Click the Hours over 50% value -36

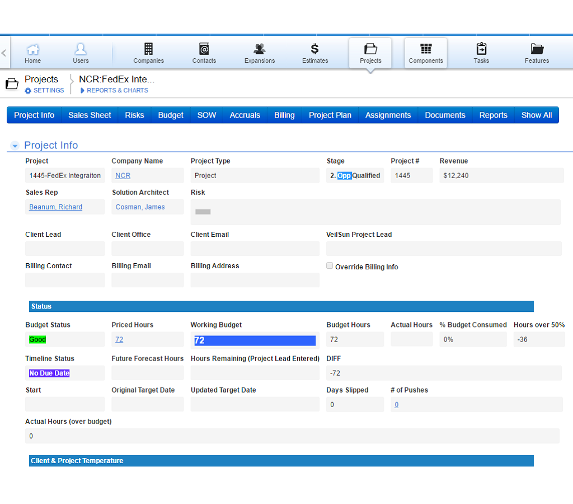[x=523, y=339]
